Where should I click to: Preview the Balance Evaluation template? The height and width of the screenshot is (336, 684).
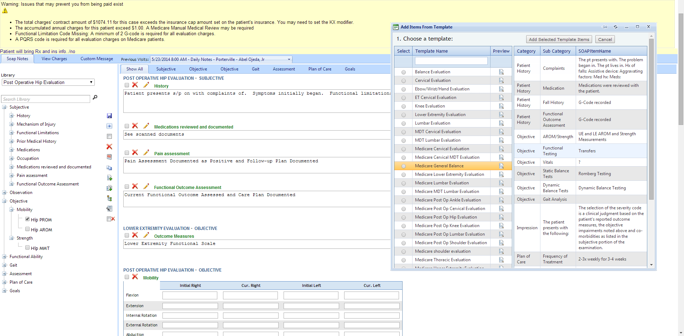tap(501, 72)
